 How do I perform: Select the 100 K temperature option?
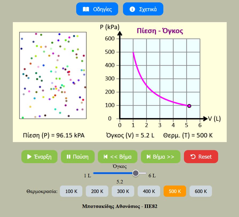pos(71,191)
